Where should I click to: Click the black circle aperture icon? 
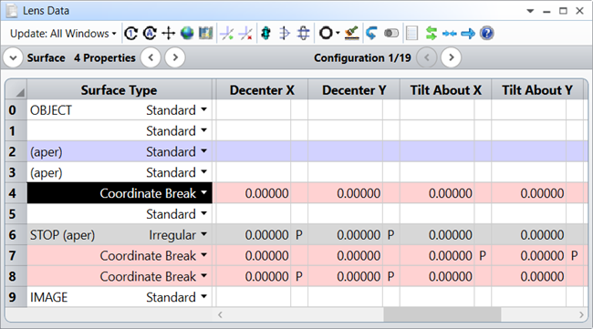(326, 34)
